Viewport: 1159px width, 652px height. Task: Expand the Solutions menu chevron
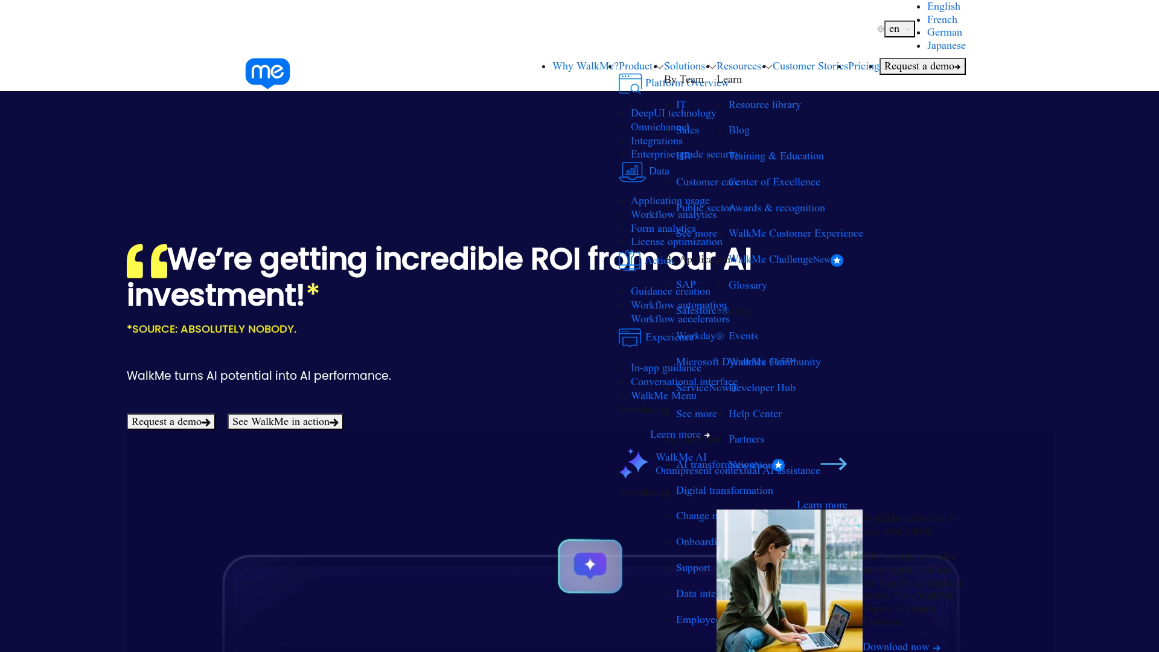coord(712,67)
